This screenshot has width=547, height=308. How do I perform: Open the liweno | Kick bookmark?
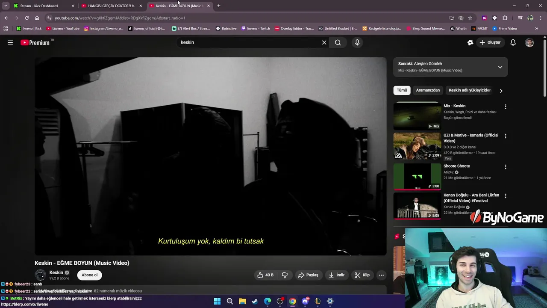coord(29,29)
